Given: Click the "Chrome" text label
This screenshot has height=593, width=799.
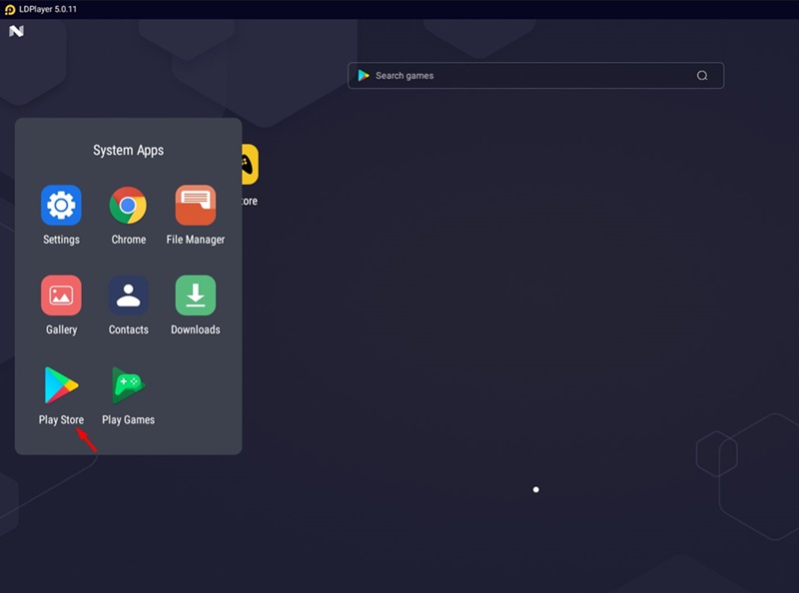Looking at the screenshot, I should (x=128, y=240).
